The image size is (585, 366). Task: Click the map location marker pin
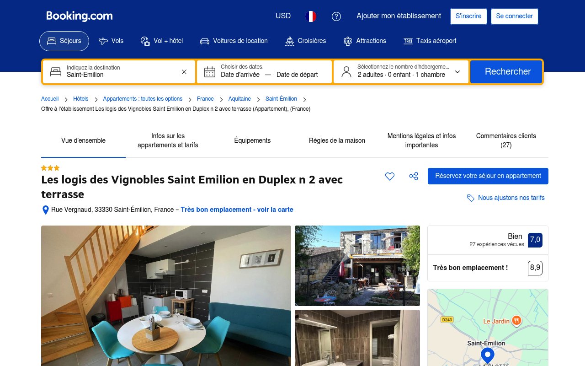click(x=488, y=355)
